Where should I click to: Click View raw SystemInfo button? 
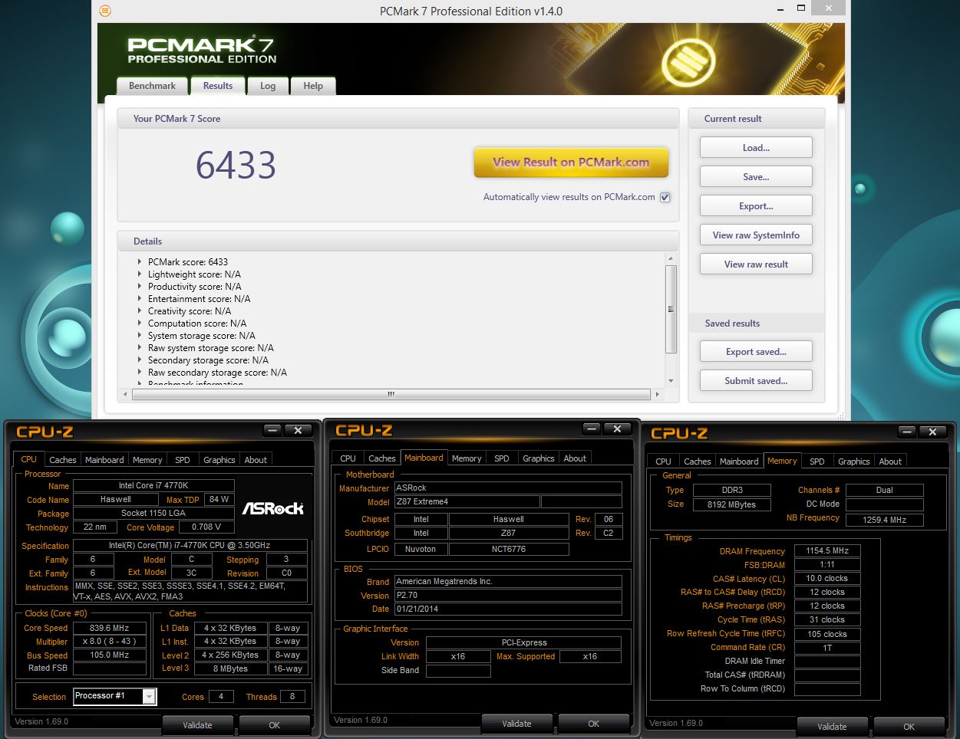tap(756, 235)
